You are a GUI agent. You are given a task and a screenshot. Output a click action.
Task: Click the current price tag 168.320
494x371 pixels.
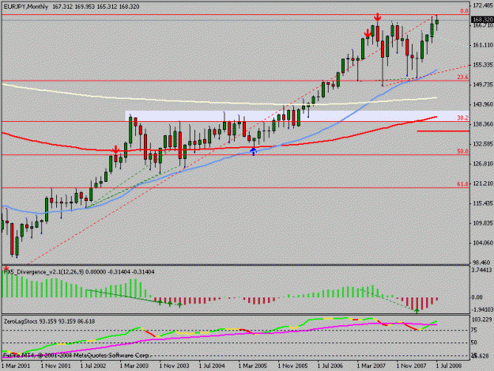pos(482,20)
